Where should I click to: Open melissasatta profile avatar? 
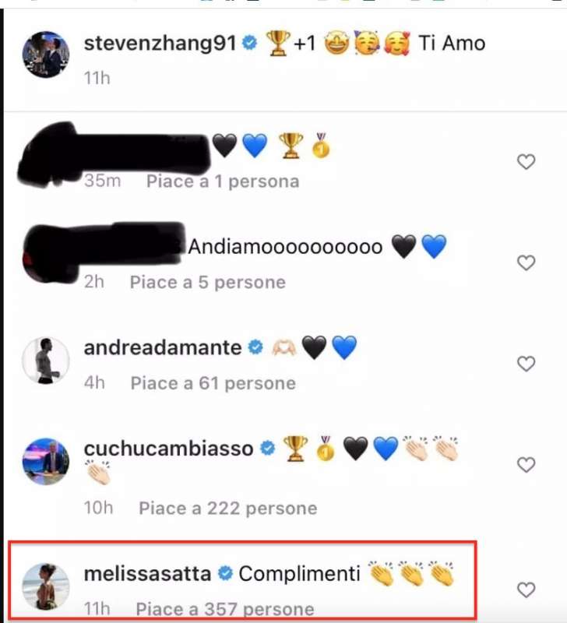46,586
